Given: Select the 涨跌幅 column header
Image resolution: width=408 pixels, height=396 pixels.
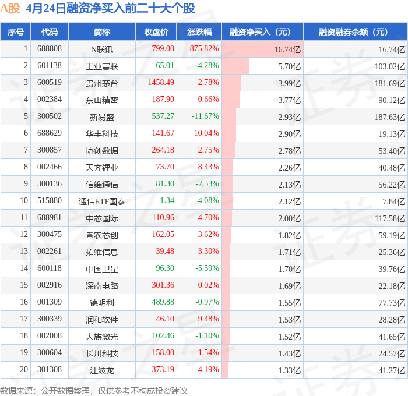Looking at the screenshot, I should coord(199,31).
